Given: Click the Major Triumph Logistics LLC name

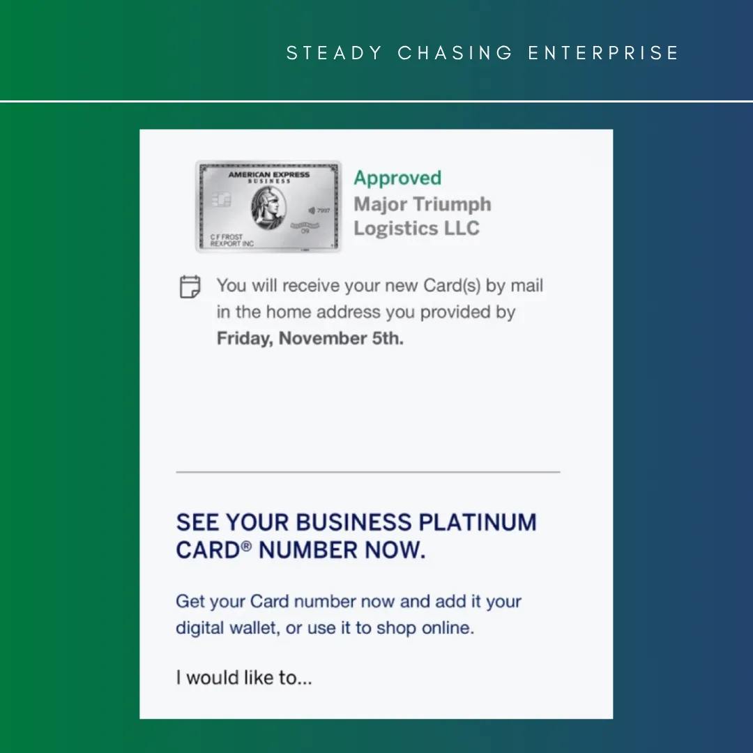Looking at the screenshot, I should pos(423,216).
